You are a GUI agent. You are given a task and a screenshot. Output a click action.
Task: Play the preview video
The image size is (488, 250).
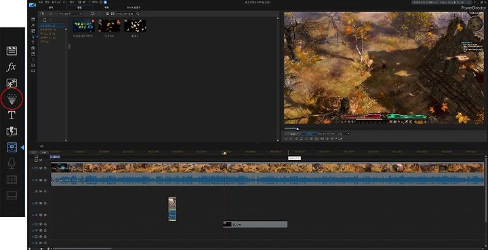coord(286,139)
